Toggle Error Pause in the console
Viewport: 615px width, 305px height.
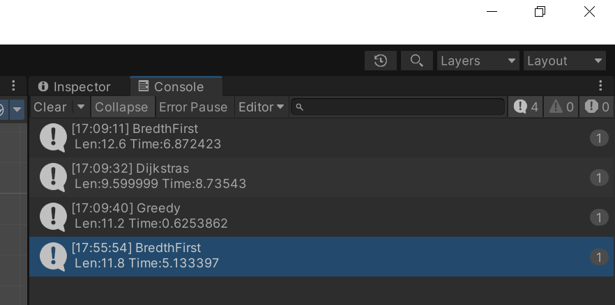(x=193, y=107)
